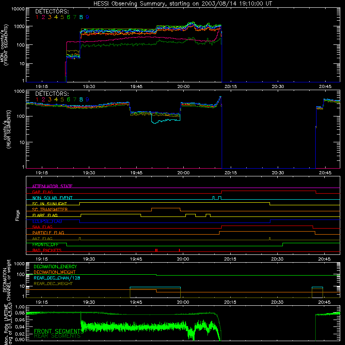Click the ECLIPSE_FLAG label

click(x=47, y=221)
